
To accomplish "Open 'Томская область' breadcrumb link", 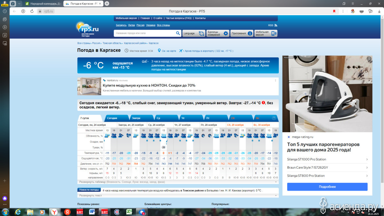I will tap(112, 43).
